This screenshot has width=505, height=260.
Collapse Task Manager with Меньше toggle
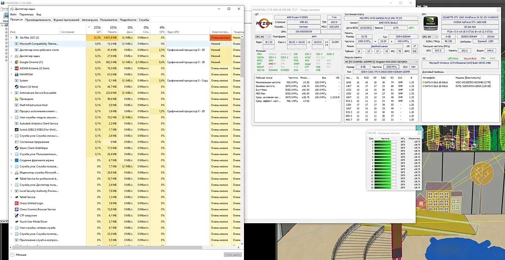point(19,254)
